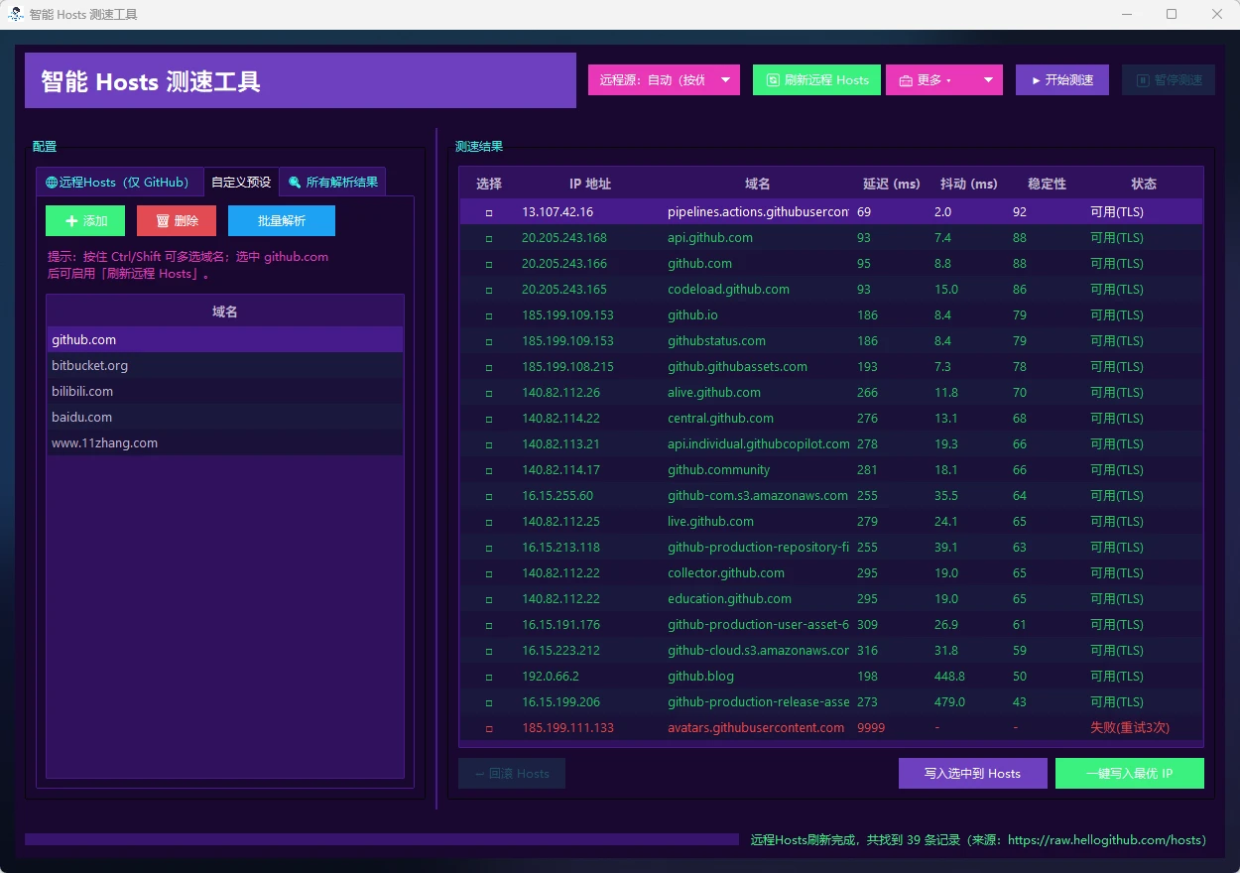Click central.github.com domain cell
The width and height of the screenshot is (1240, 873).
720,419
